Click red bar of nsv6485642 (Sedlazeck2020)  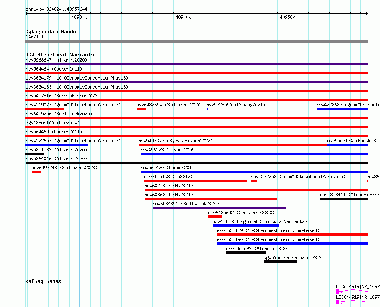pos(215,217)
